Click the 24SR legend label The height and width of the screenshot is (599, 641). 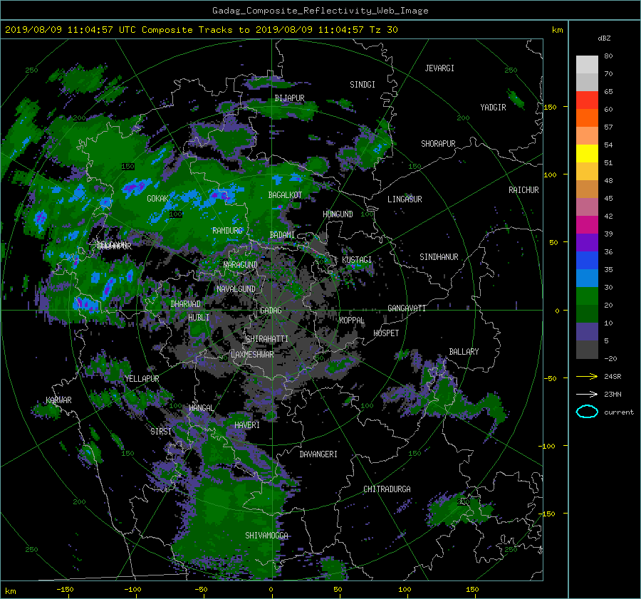tap(613, 377)
